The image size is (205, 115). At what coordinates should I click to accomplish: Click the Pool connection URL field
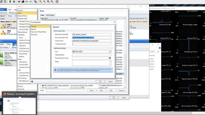[x=92, y=38]
